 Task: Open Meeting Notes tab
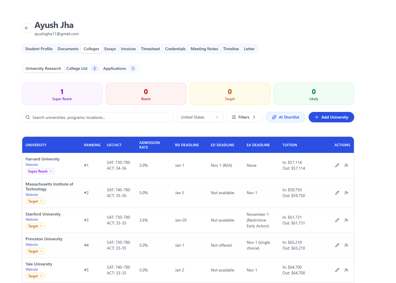pyautogui.click(x=204, y=49)
